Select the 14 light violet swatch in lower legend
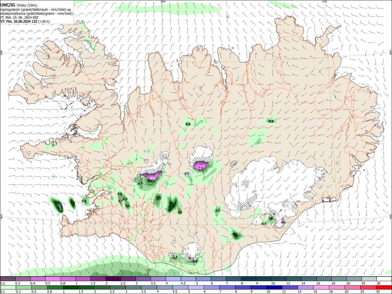 point(305,287)
